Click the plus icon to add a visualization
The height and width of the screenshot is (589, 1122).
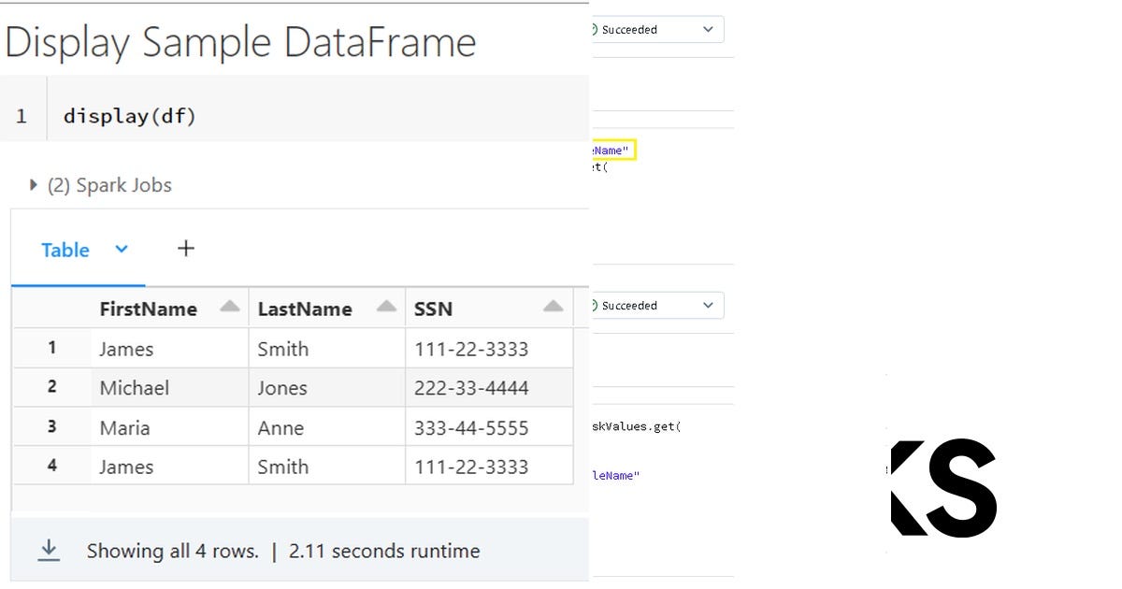coord(185,249)
